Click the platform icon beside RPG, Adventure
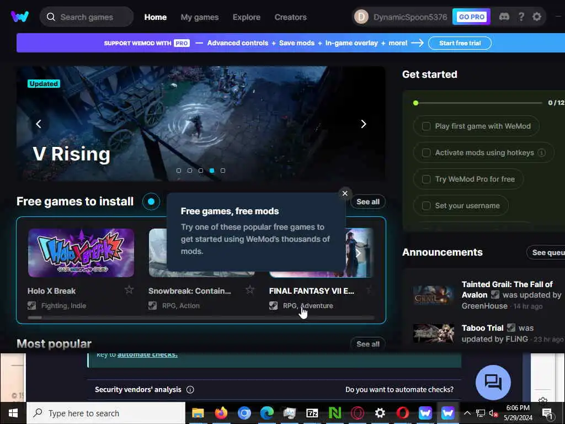Screen dimensions: 565x424 [x=274, y=306]
